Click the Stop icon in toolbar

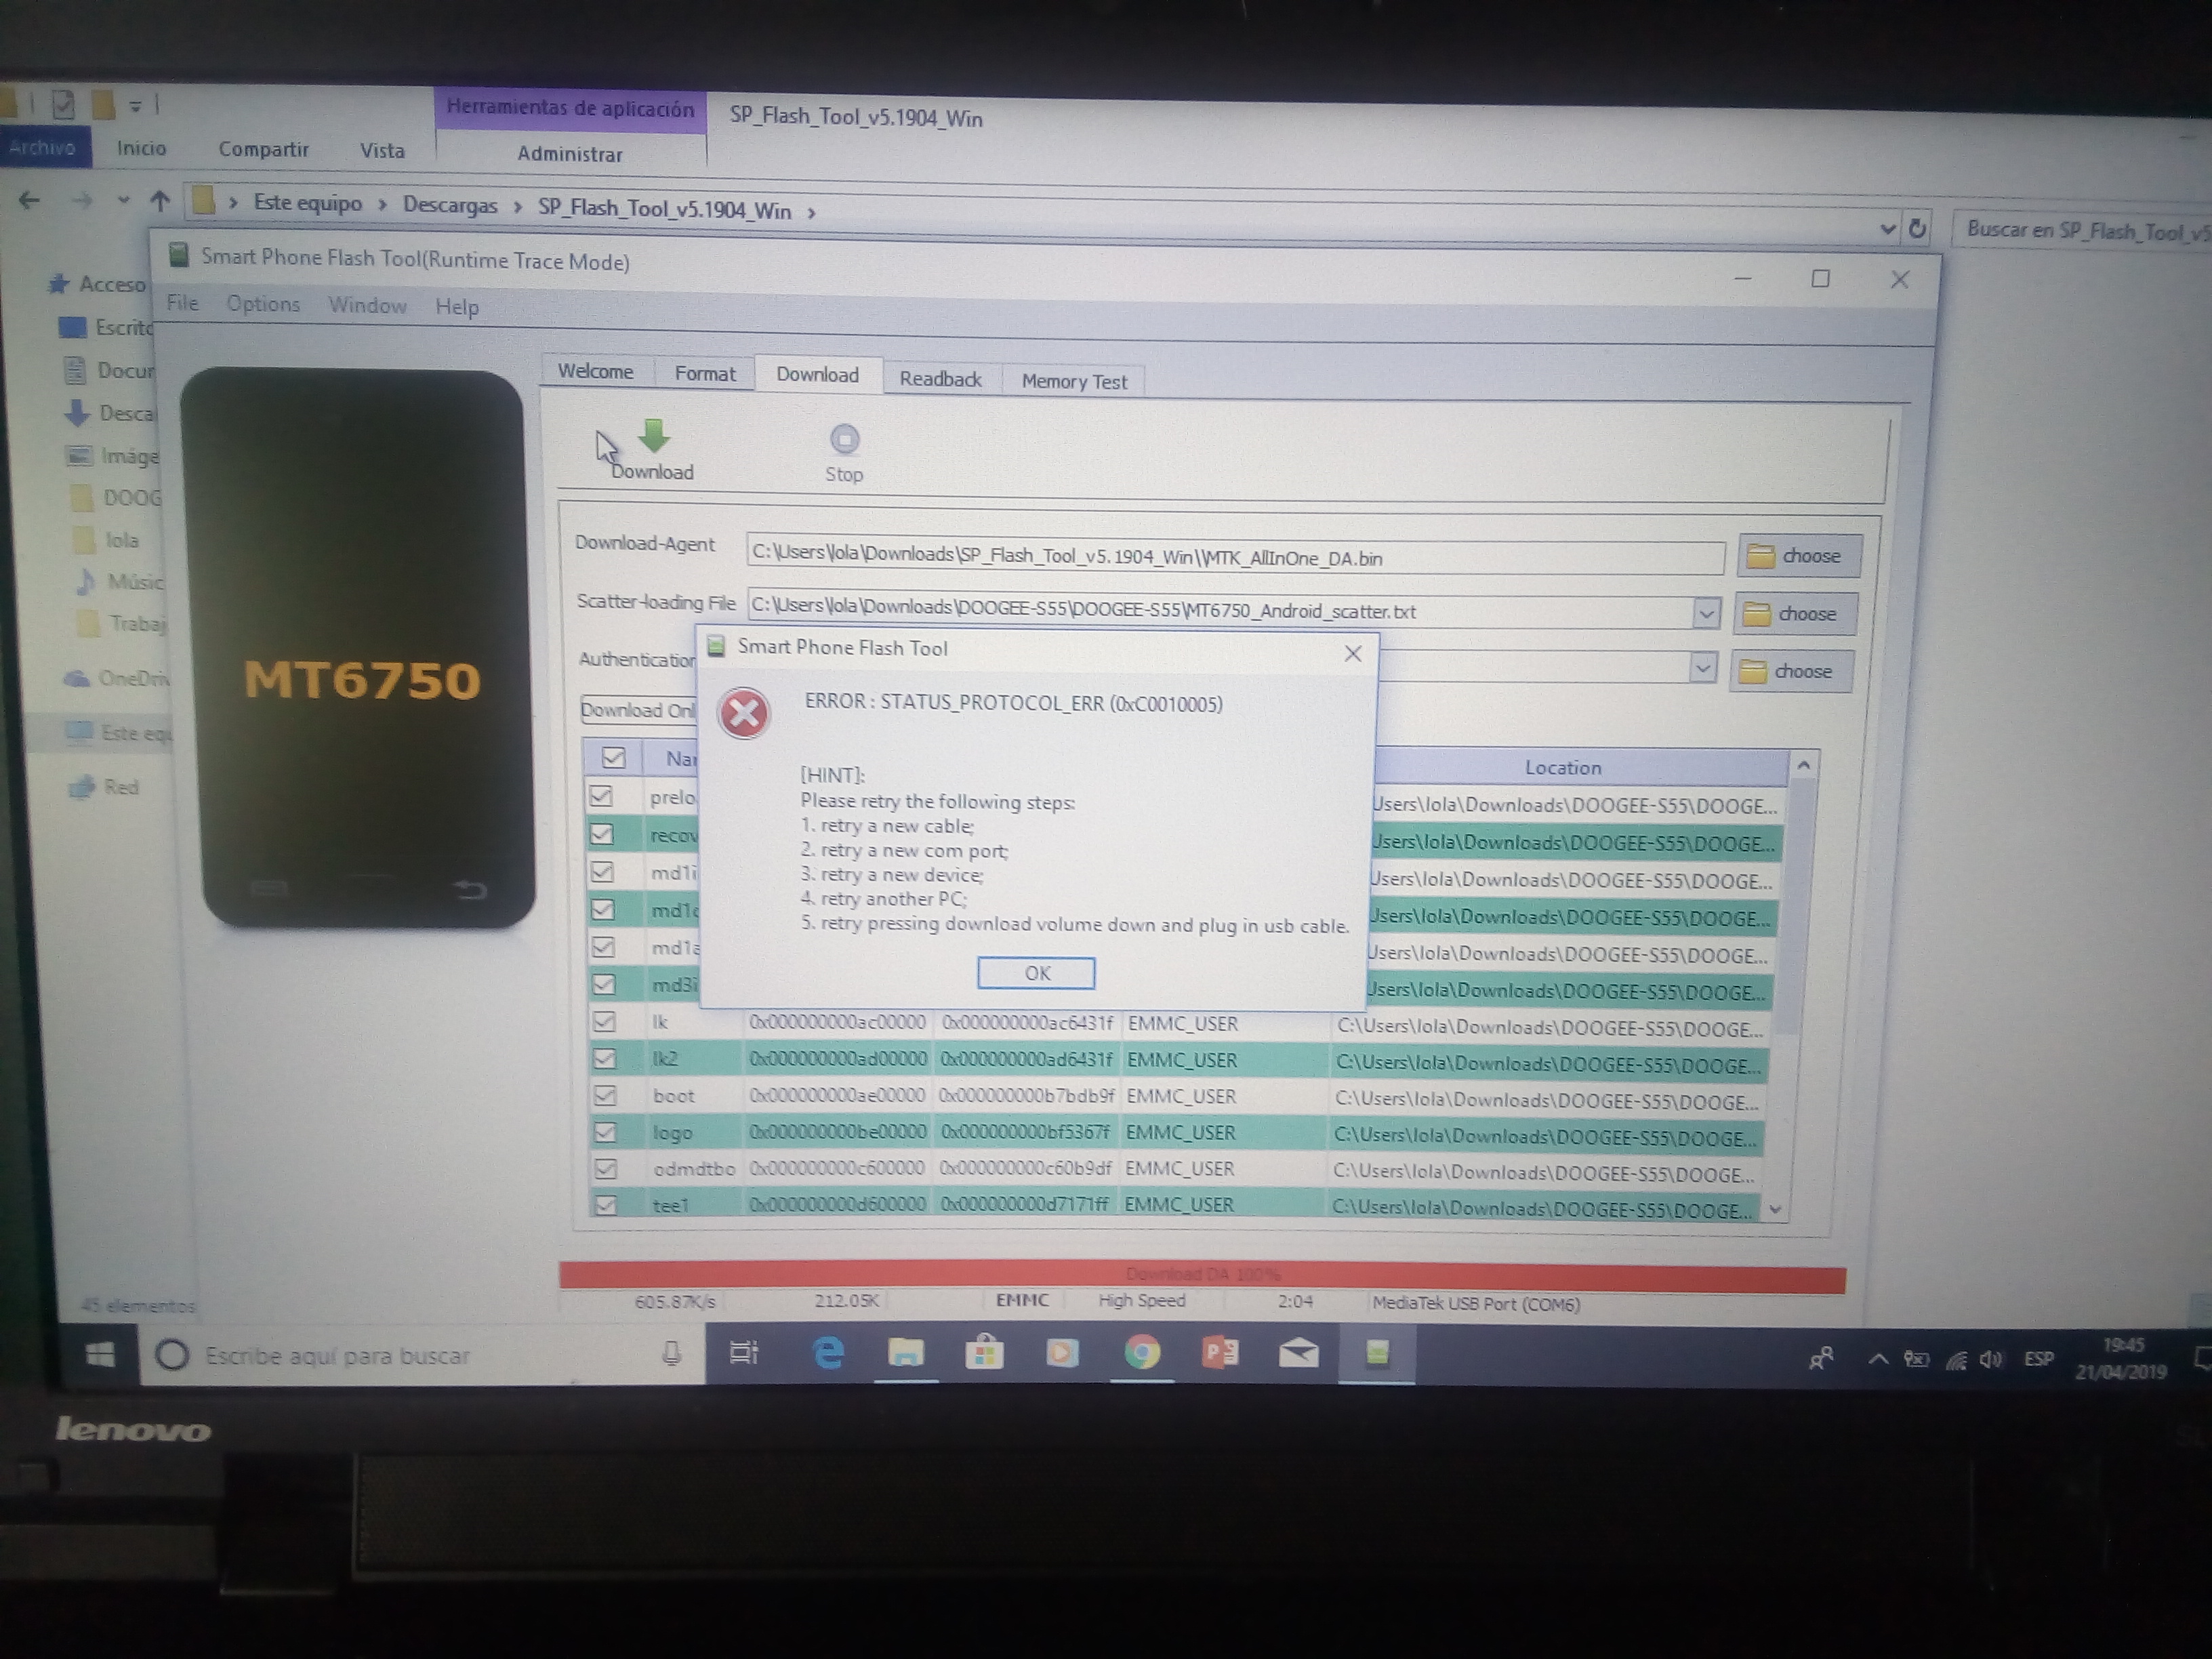click(x=844, y=439)
